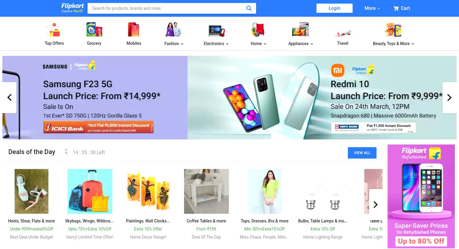Image resolution: width=459 pixels, height=249 pixels.
Task: Click the Flipkart logo
Action: (72, 8)
